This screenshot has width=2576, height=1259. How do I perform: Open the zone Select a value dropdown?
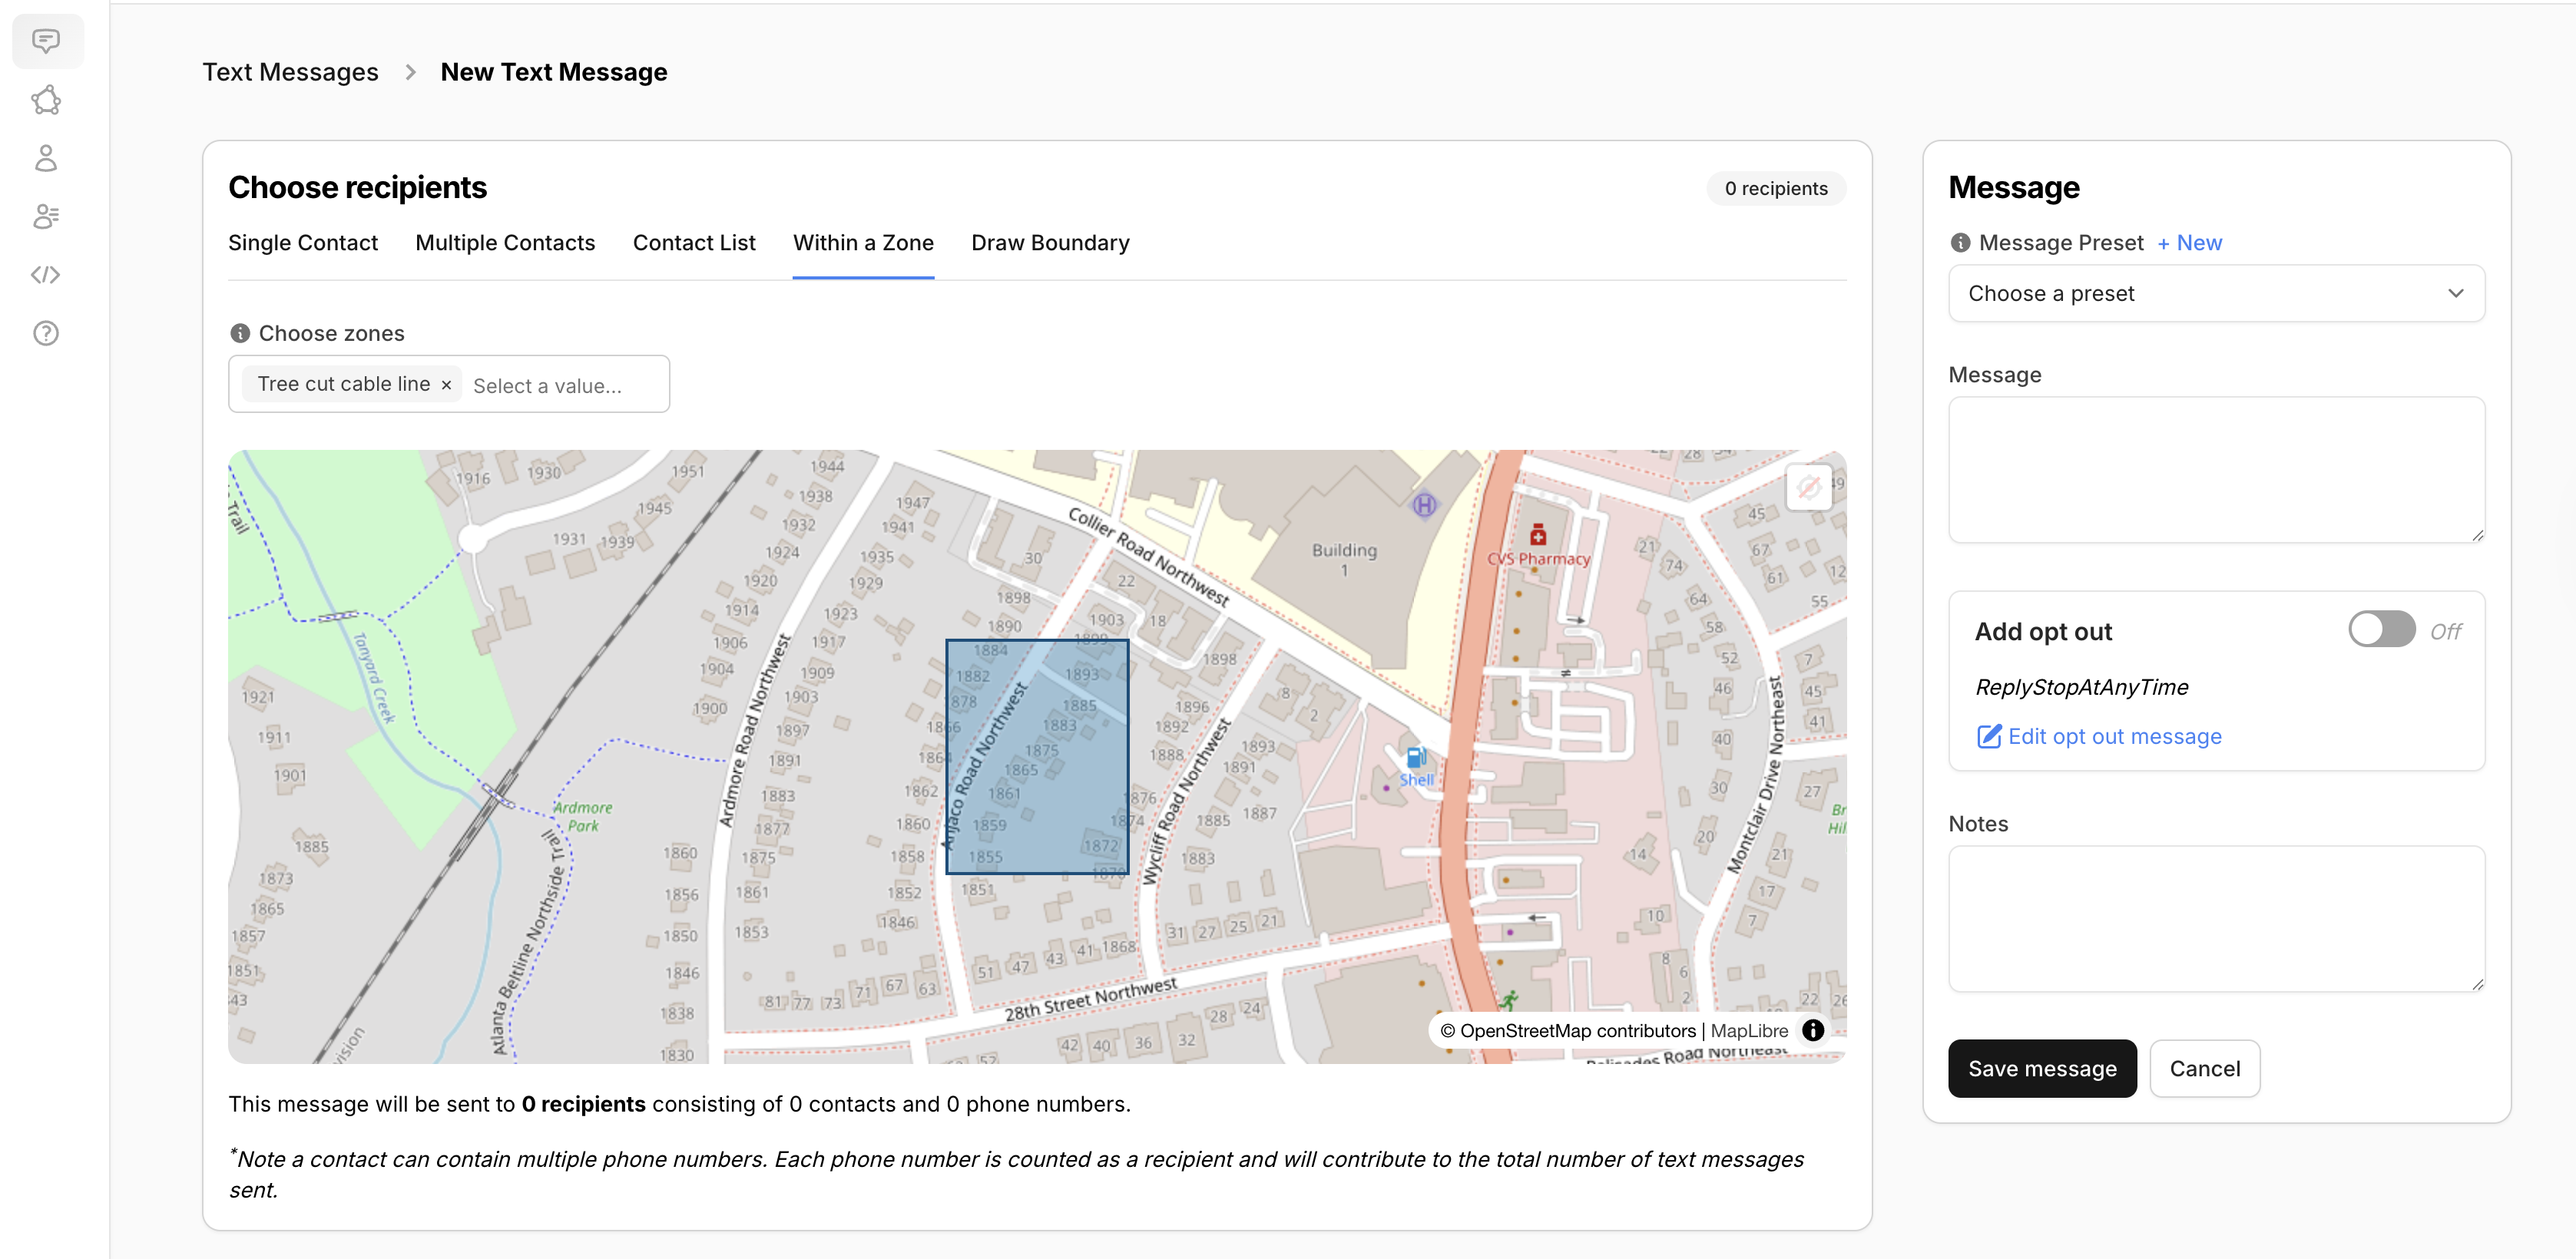[560, 385]
